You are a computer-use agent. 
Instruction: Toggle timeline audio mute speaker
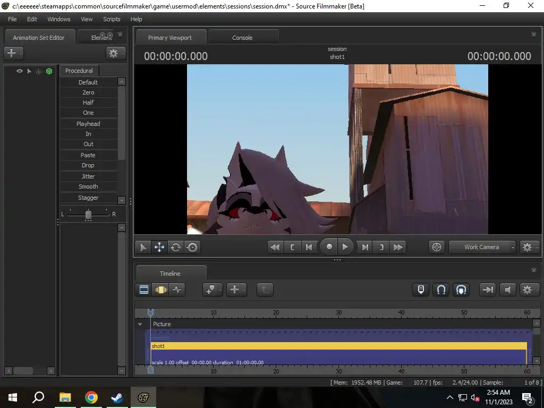tap(507, 290)
